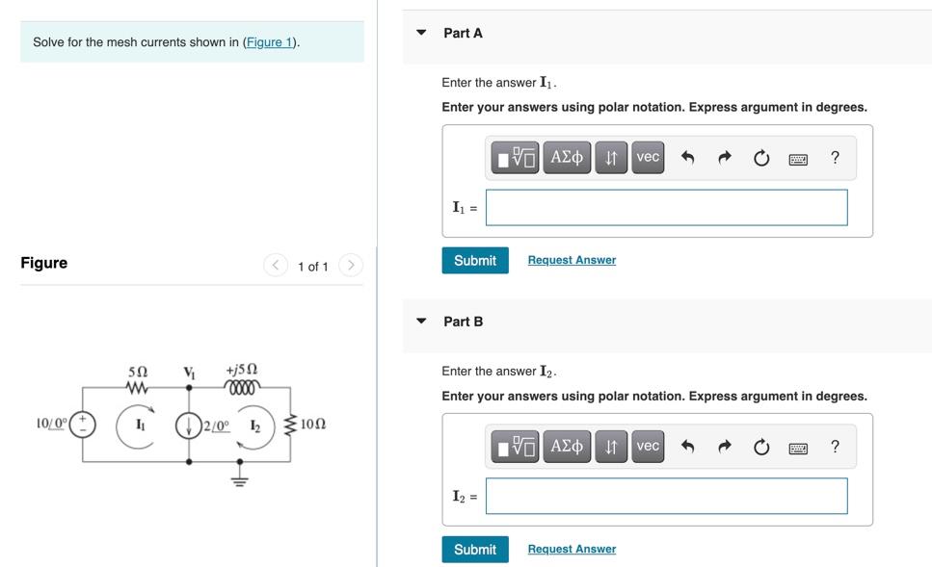Click inside the I2 answer field

click(666, 496)
